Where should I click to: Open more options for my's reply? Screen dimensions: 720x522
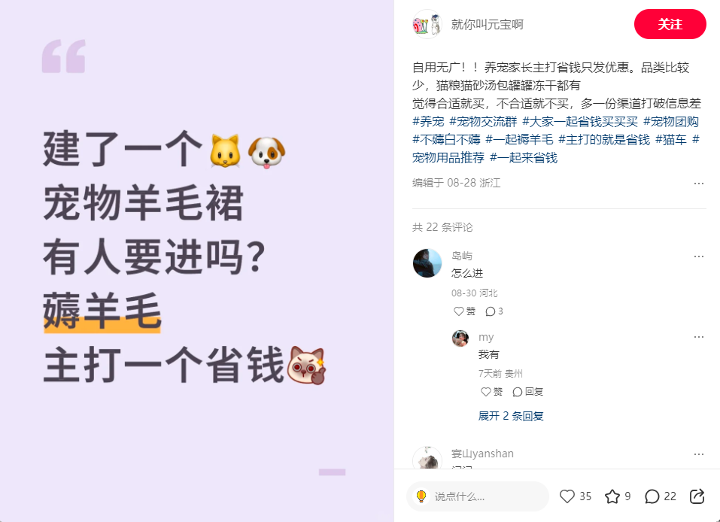coord(699,337)
